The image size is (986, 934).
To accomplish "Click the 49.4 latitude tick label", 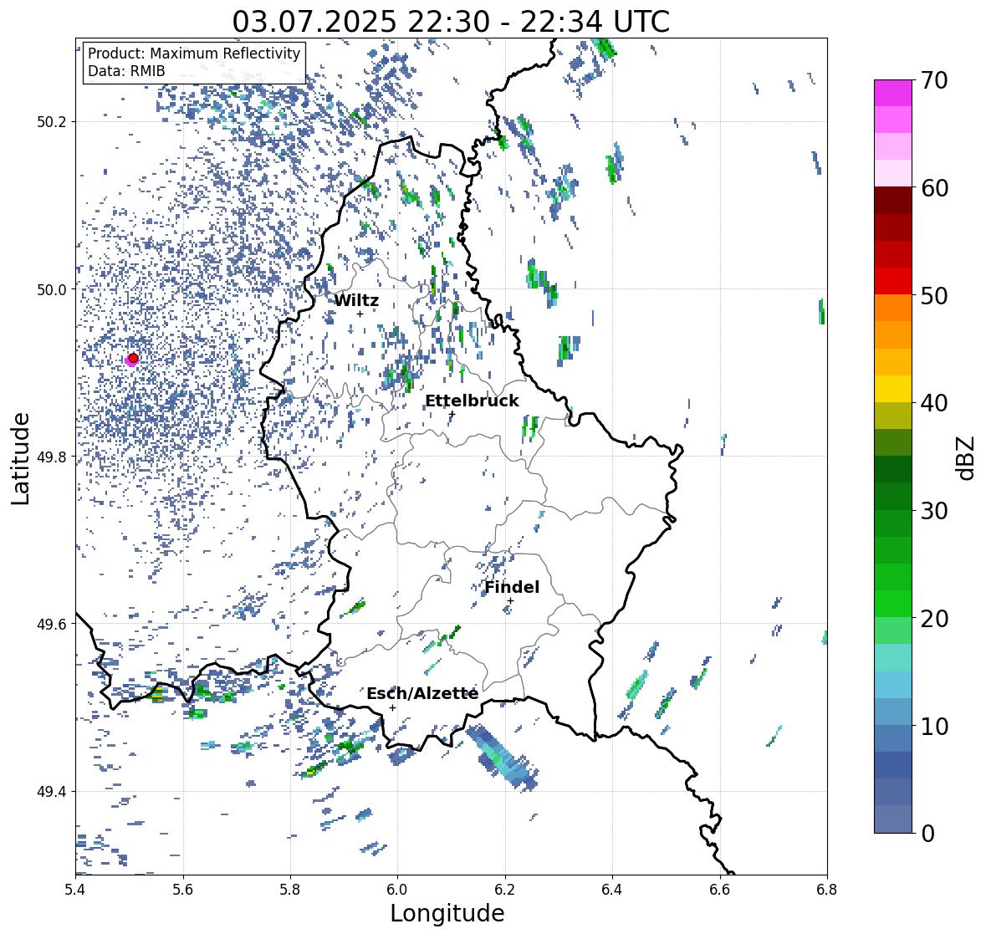I will pos(52,792).
